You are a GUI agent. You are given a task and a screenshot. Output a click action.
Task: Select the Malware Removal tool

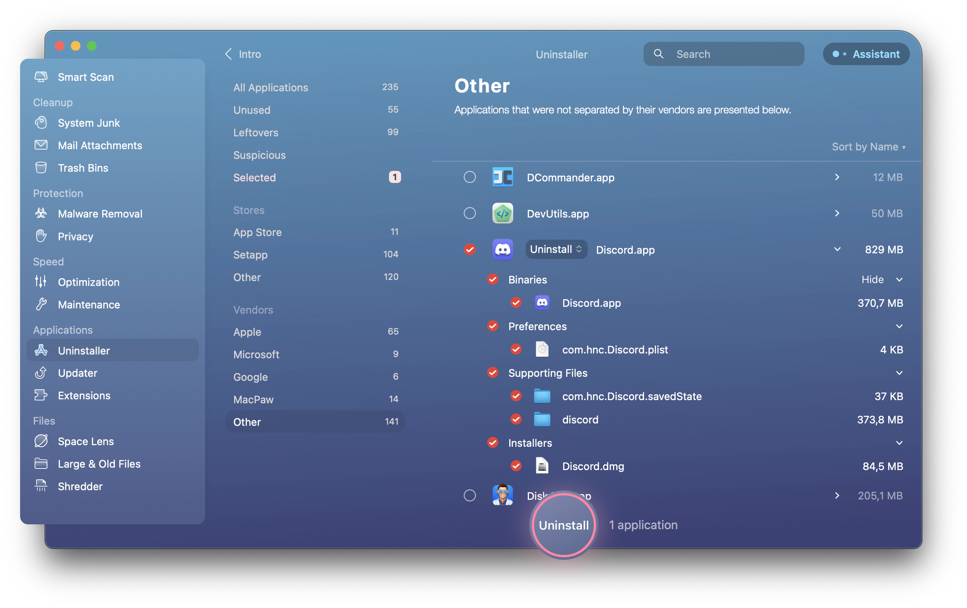pos(99,214)
